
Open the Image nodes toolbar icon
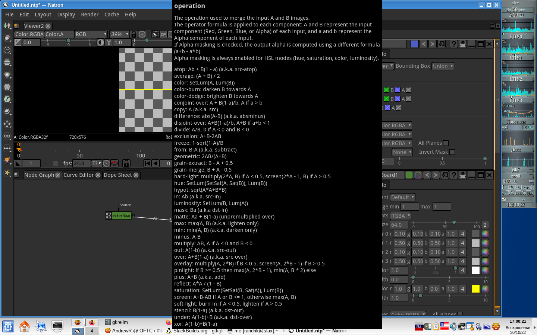[x=7, y=26]
